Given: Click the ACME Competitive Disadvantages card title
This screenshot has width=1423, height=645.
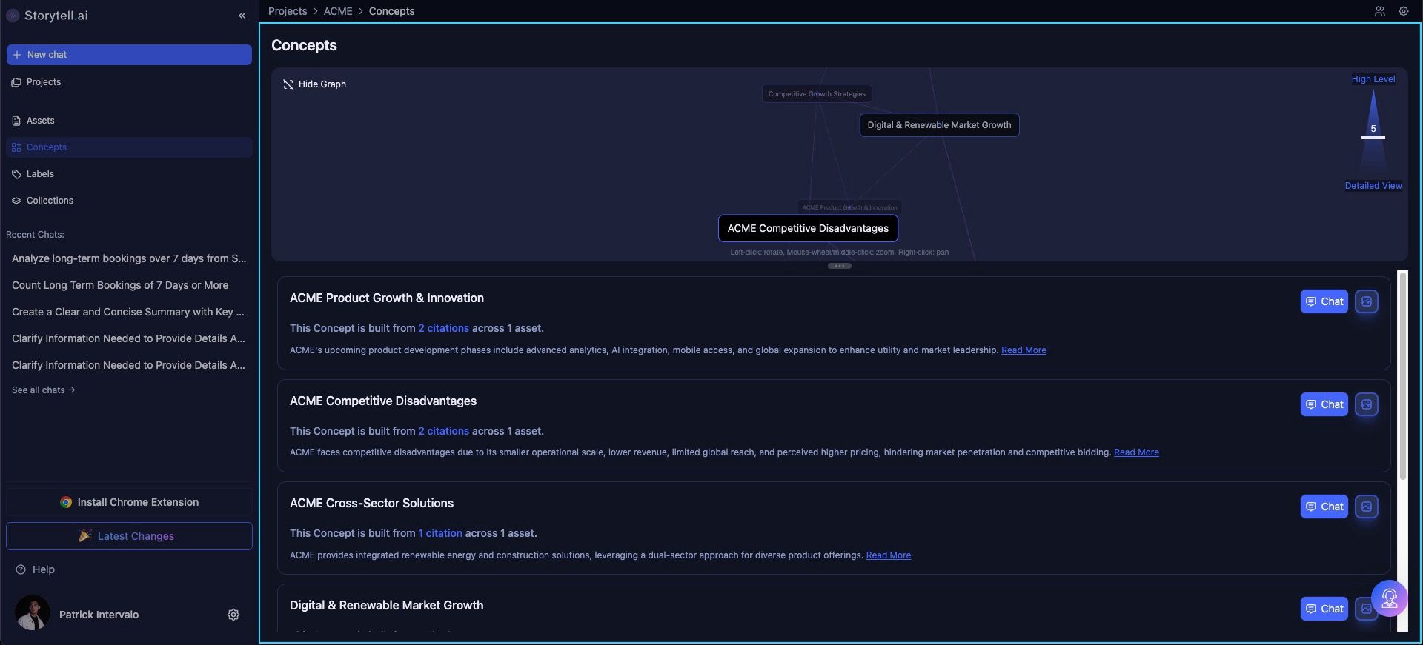Looking at the screenshot, I should tap(383, 401).
